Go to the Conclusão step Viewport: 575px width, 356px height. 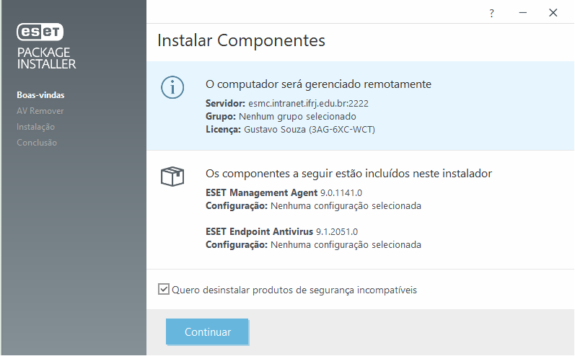click(x=37, y=143)
